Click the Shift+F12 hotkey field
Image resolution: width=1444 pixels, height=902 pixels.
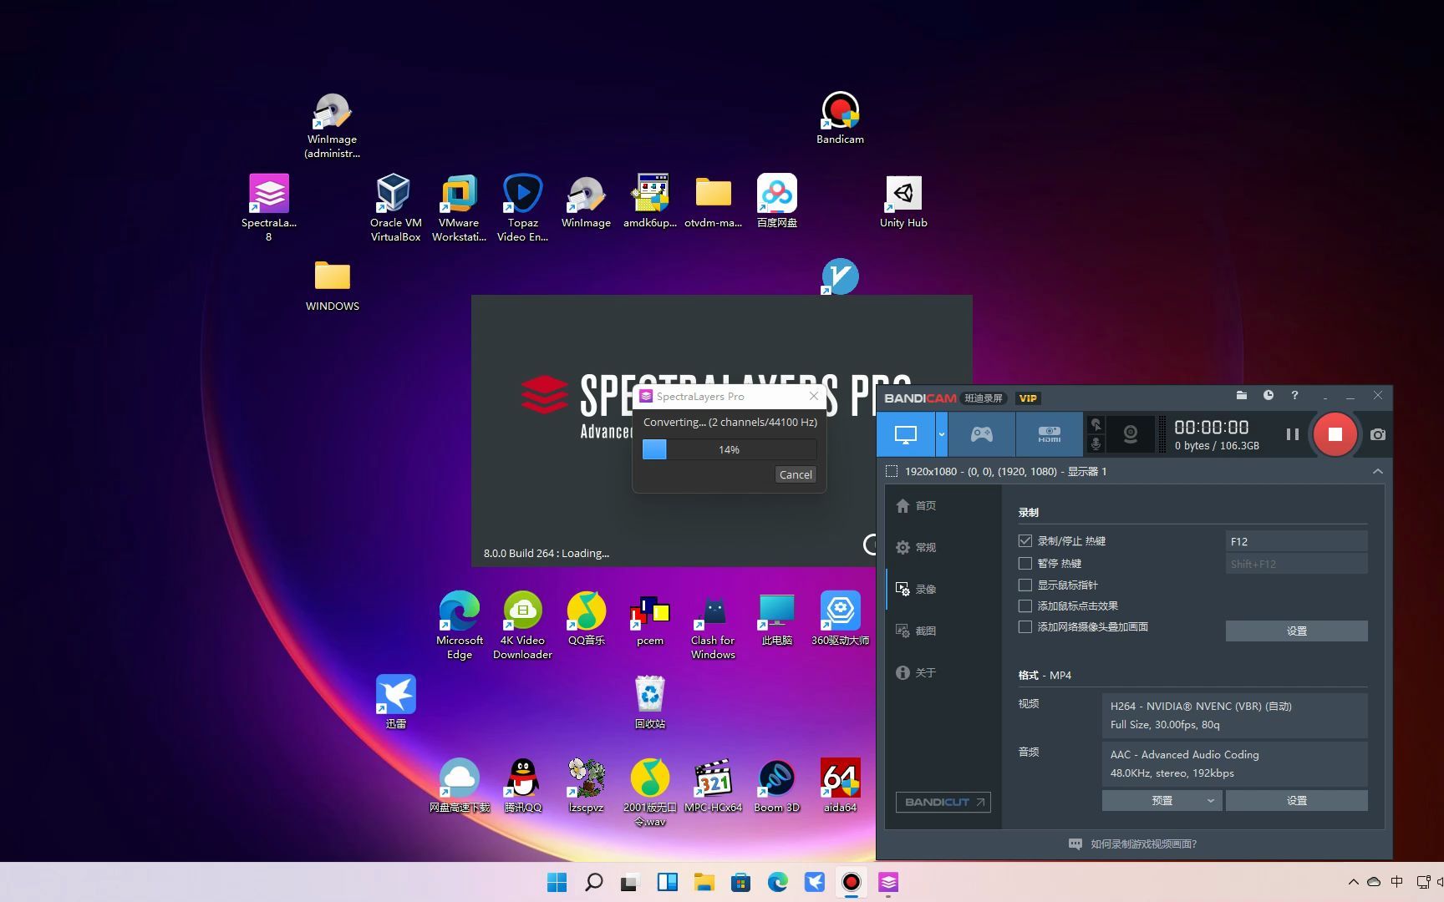(x=1296, y=564)
